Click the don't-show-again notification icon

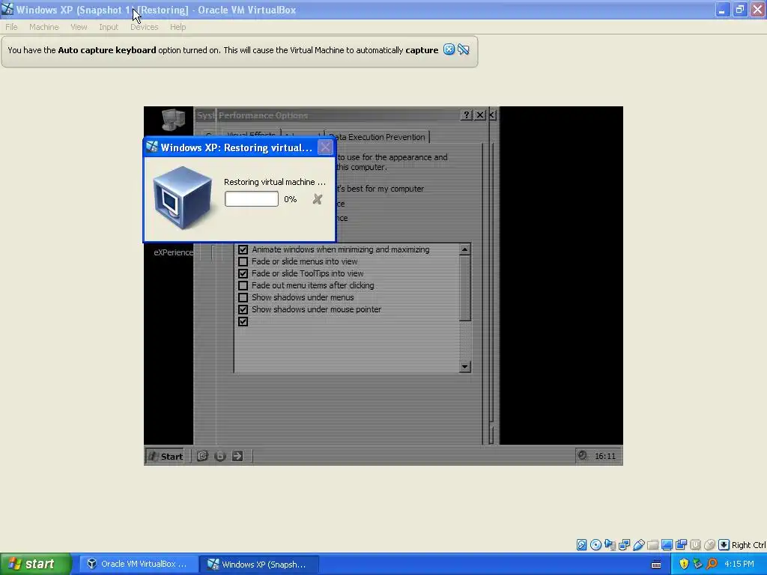(463, 49)
